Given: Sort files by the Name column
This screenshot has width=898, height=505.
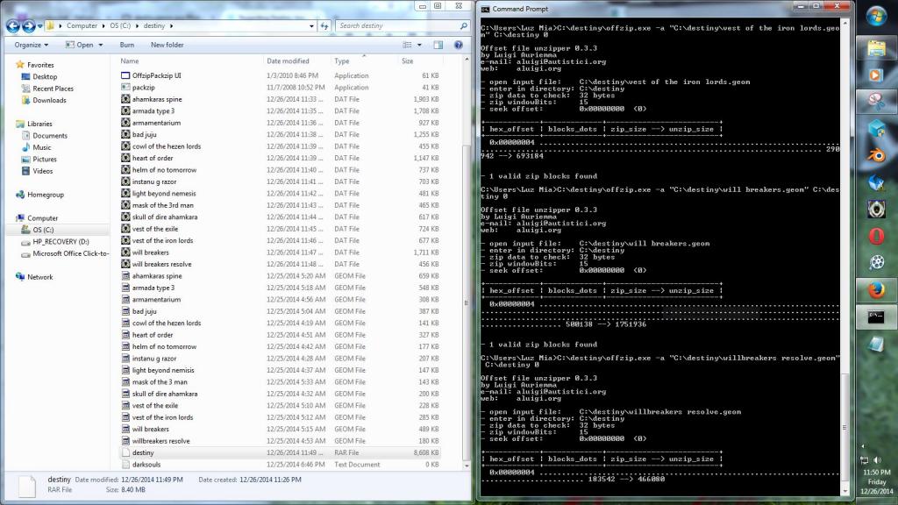Looking at the screenshot, I should tap(189, 60).
